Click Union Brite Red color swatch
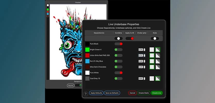This screenshot has width=215, height=103. point(87,55)
